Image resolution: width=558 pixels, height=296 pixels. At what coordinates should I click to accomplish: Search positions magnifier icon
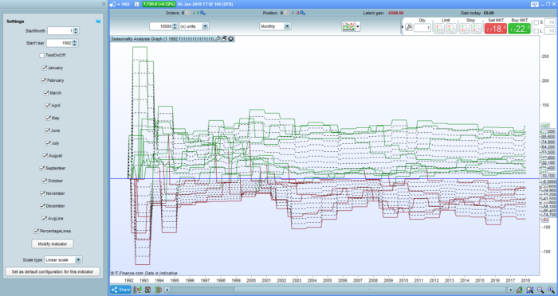coord(302,14)
